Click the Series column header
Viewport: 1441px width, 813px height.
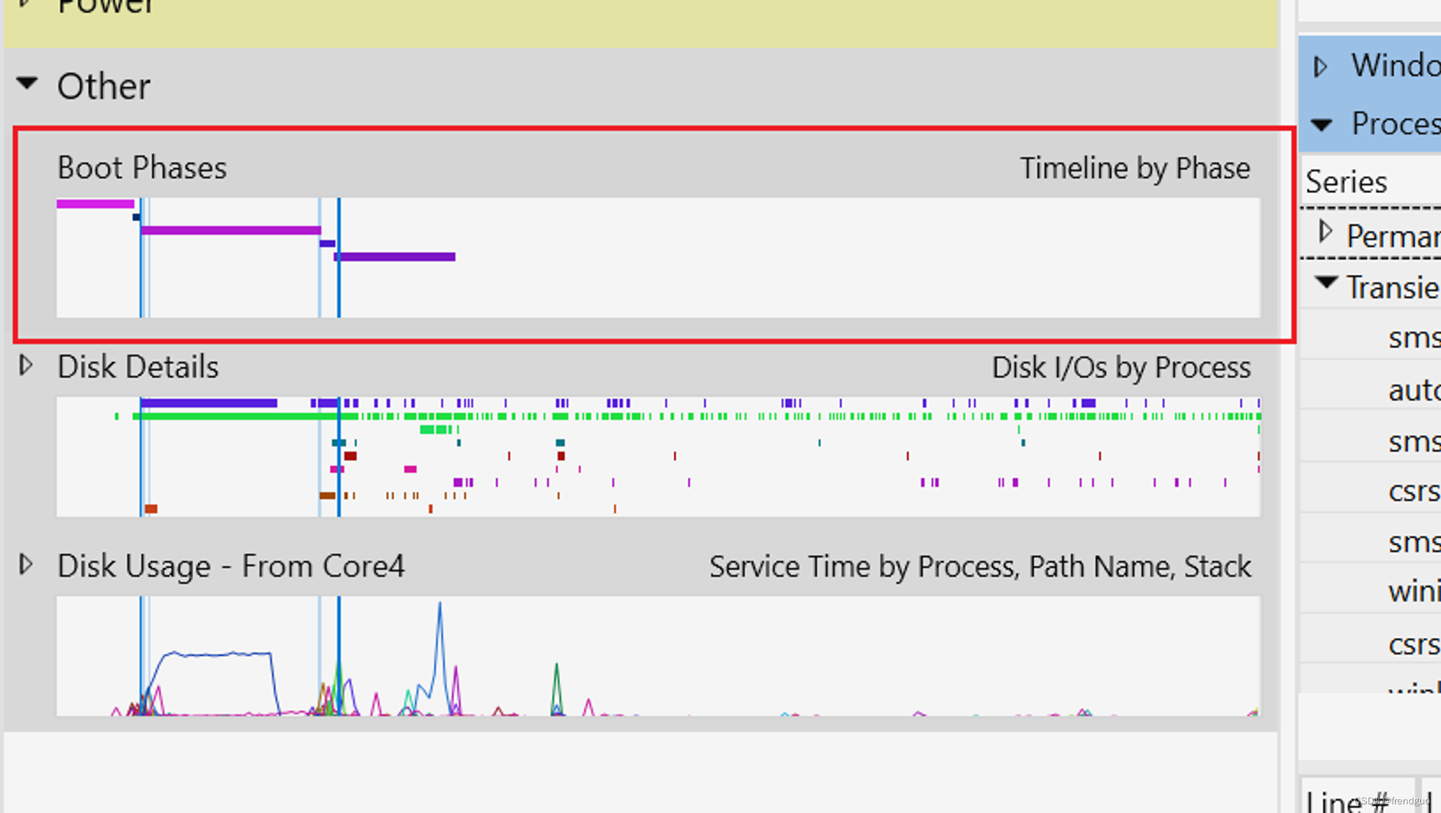1346,182
